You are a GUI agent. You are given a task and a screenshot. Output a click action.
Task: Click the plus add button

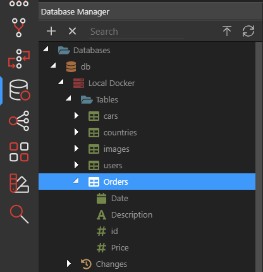click(51, 31)
